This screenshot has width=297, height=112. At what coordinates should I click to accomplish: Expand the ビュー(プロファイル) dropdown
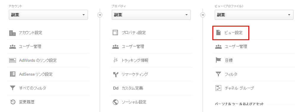tap(254, 15)
